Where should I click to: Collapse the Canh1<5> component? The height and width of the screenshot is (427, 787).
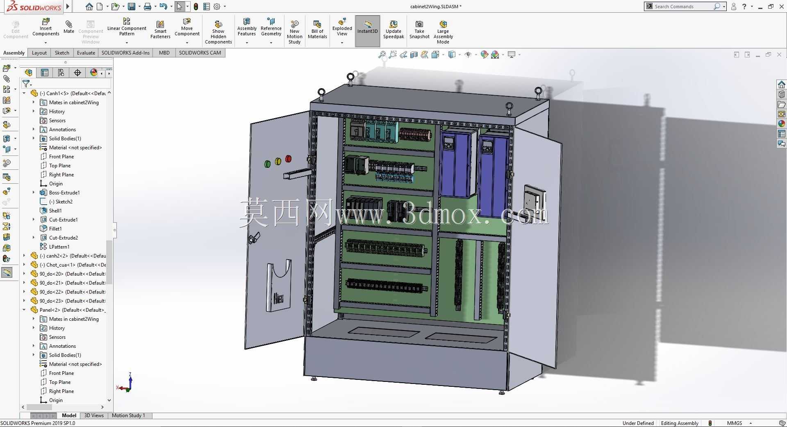pyautogui.click(x=24, y=94)
